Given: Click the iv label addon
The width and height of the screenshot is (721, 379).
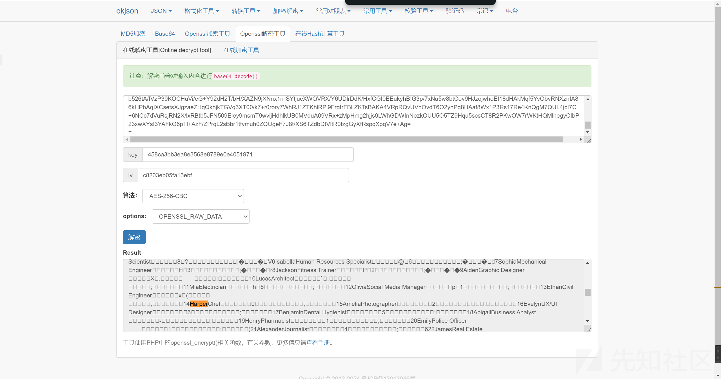Looking at the screenshot, I should click(130, 175).
